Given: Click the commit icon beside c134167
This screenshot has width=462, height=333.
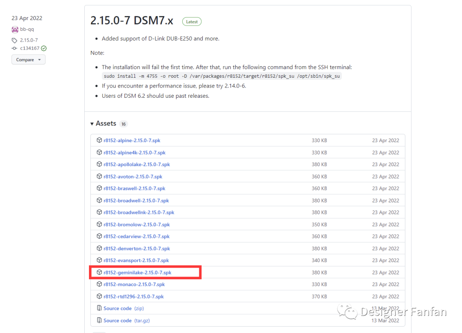Looking at the screenshot, I should click(15, 48).
